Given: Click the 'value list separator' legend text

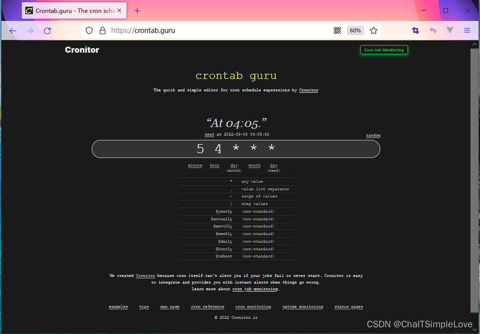Looking at the screenshot, I should point(265,189).
